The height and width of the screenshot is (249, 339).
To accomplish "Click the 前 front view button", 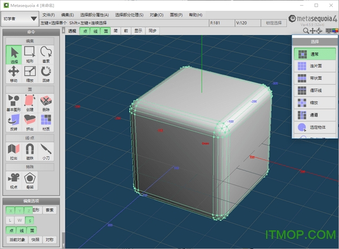I will point(126,31).
